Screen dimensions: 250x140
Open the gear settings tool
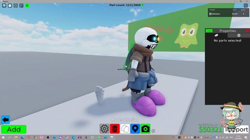[104, 129]
